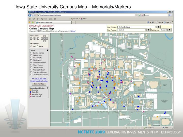Enable the Construction/Closures layer

click(31, 75)
